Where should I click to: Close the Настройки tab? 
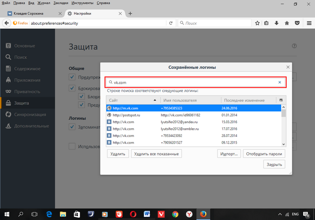(120, 13)
